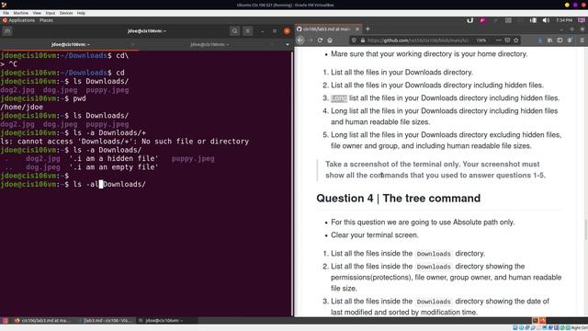The width and height of the screenshot is (588, 331).
Task: Open Firefox library icon
Action: [x=549, y=40]
